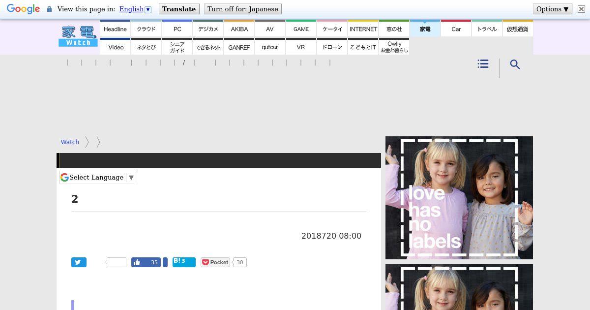Go to the INTERNET tab

coord(363,29)
